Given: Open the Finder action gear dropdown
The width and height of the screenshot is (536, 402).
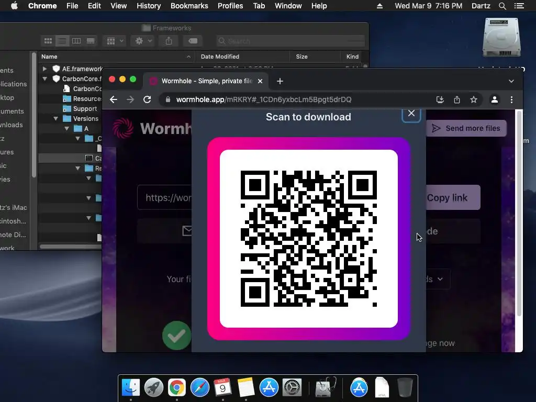Looking at the screenshot, I should 143,41.
